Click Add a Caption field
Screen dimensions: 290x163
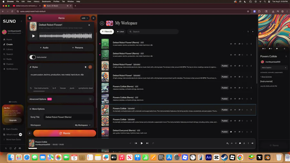click(x=274, y=68)
